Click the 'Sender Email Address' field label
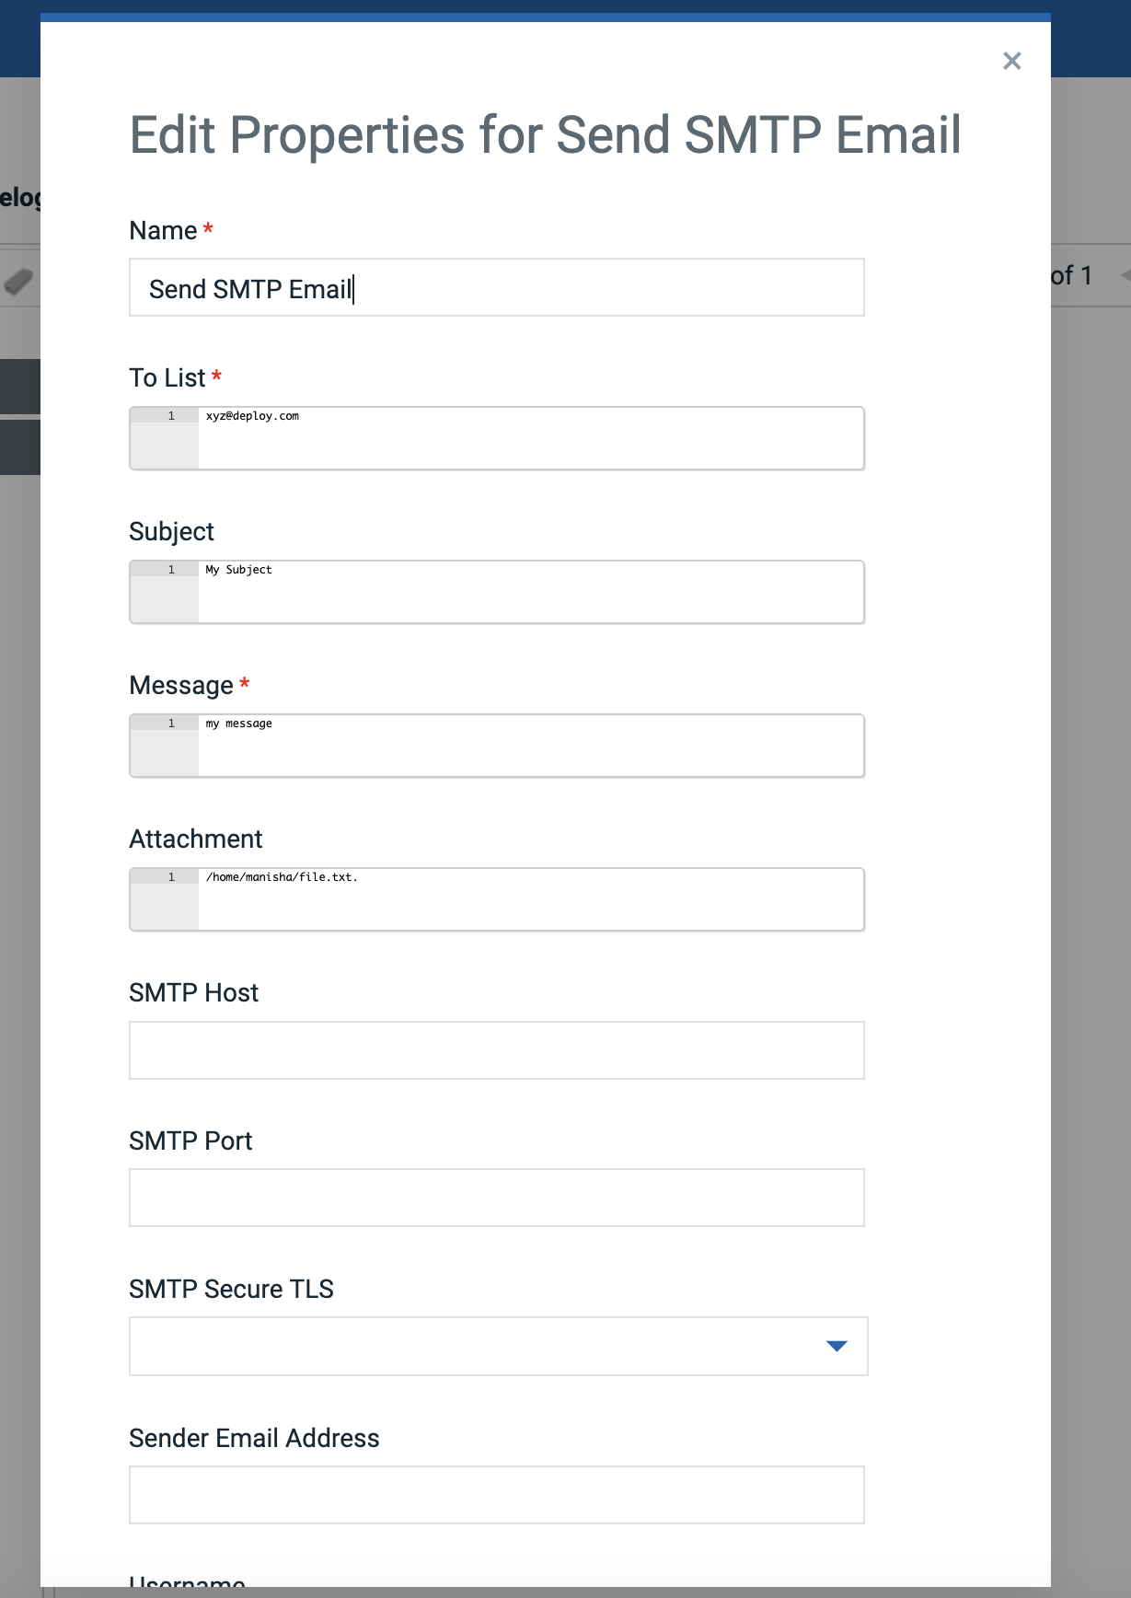The image size is (1131, 1598). (254, 1438)
